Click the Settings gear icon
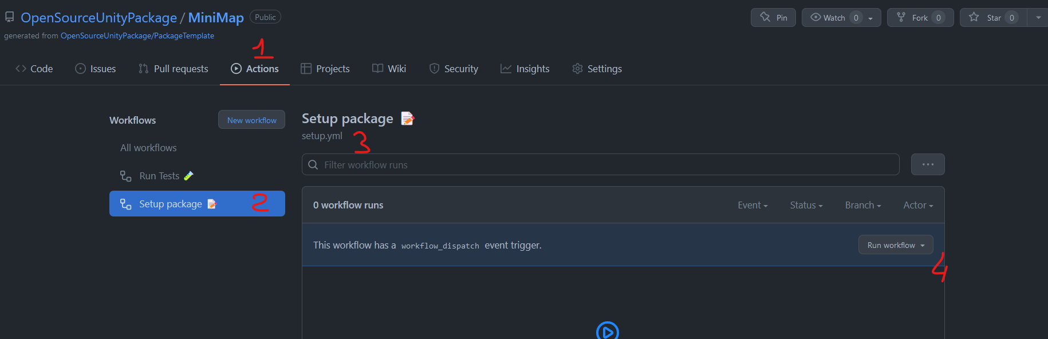 click(577, 69)
